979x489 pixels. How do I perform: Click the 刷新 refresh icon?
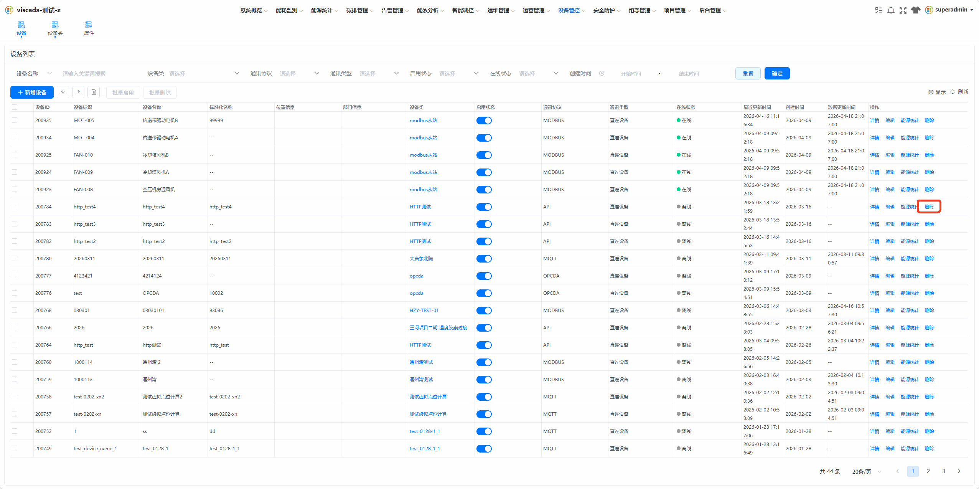(959, 92)
